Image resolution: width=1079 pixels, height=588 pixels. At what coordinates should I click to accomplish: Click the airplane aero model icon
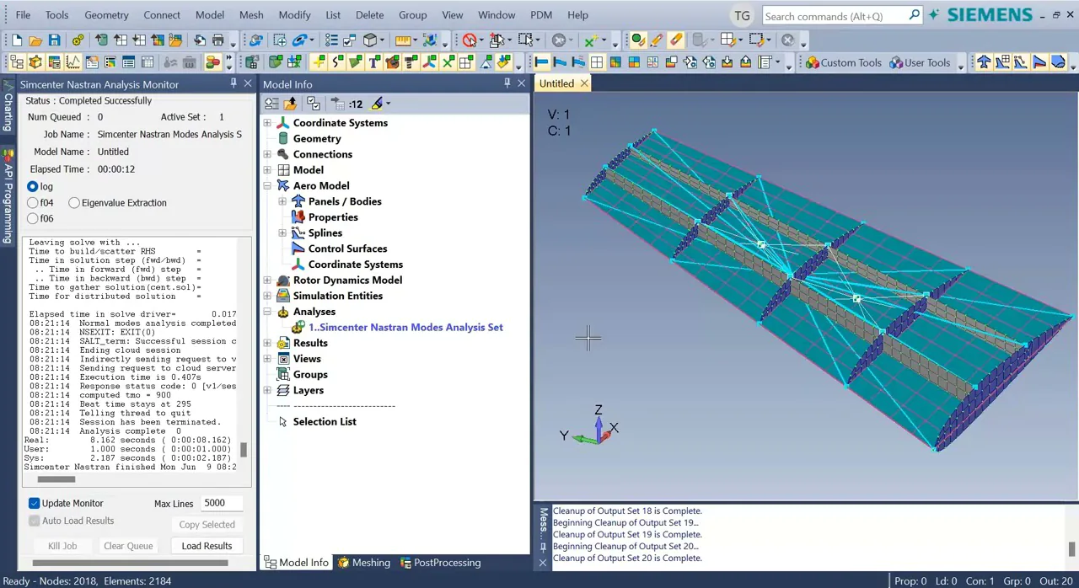click(984, 62)
